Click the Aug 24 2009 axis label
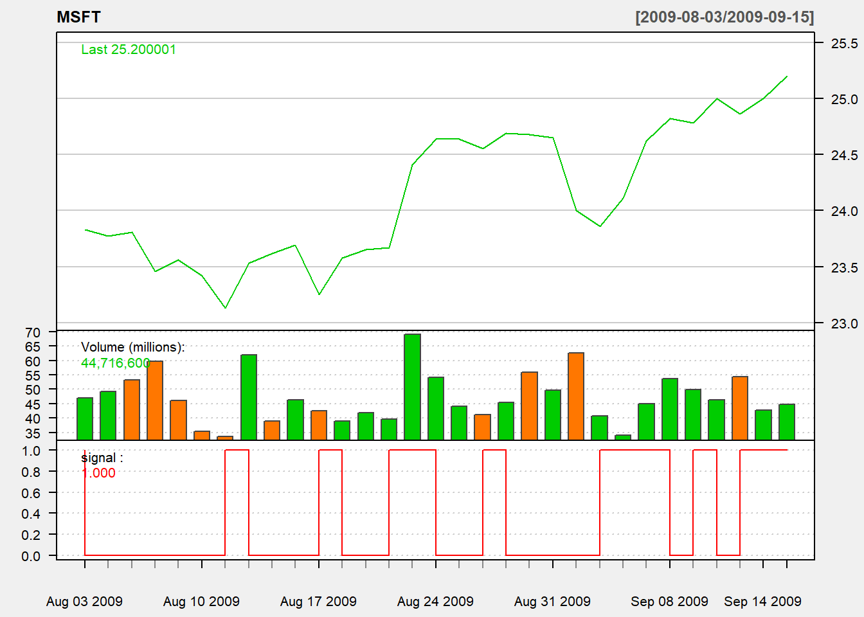 tap(435, 602)
